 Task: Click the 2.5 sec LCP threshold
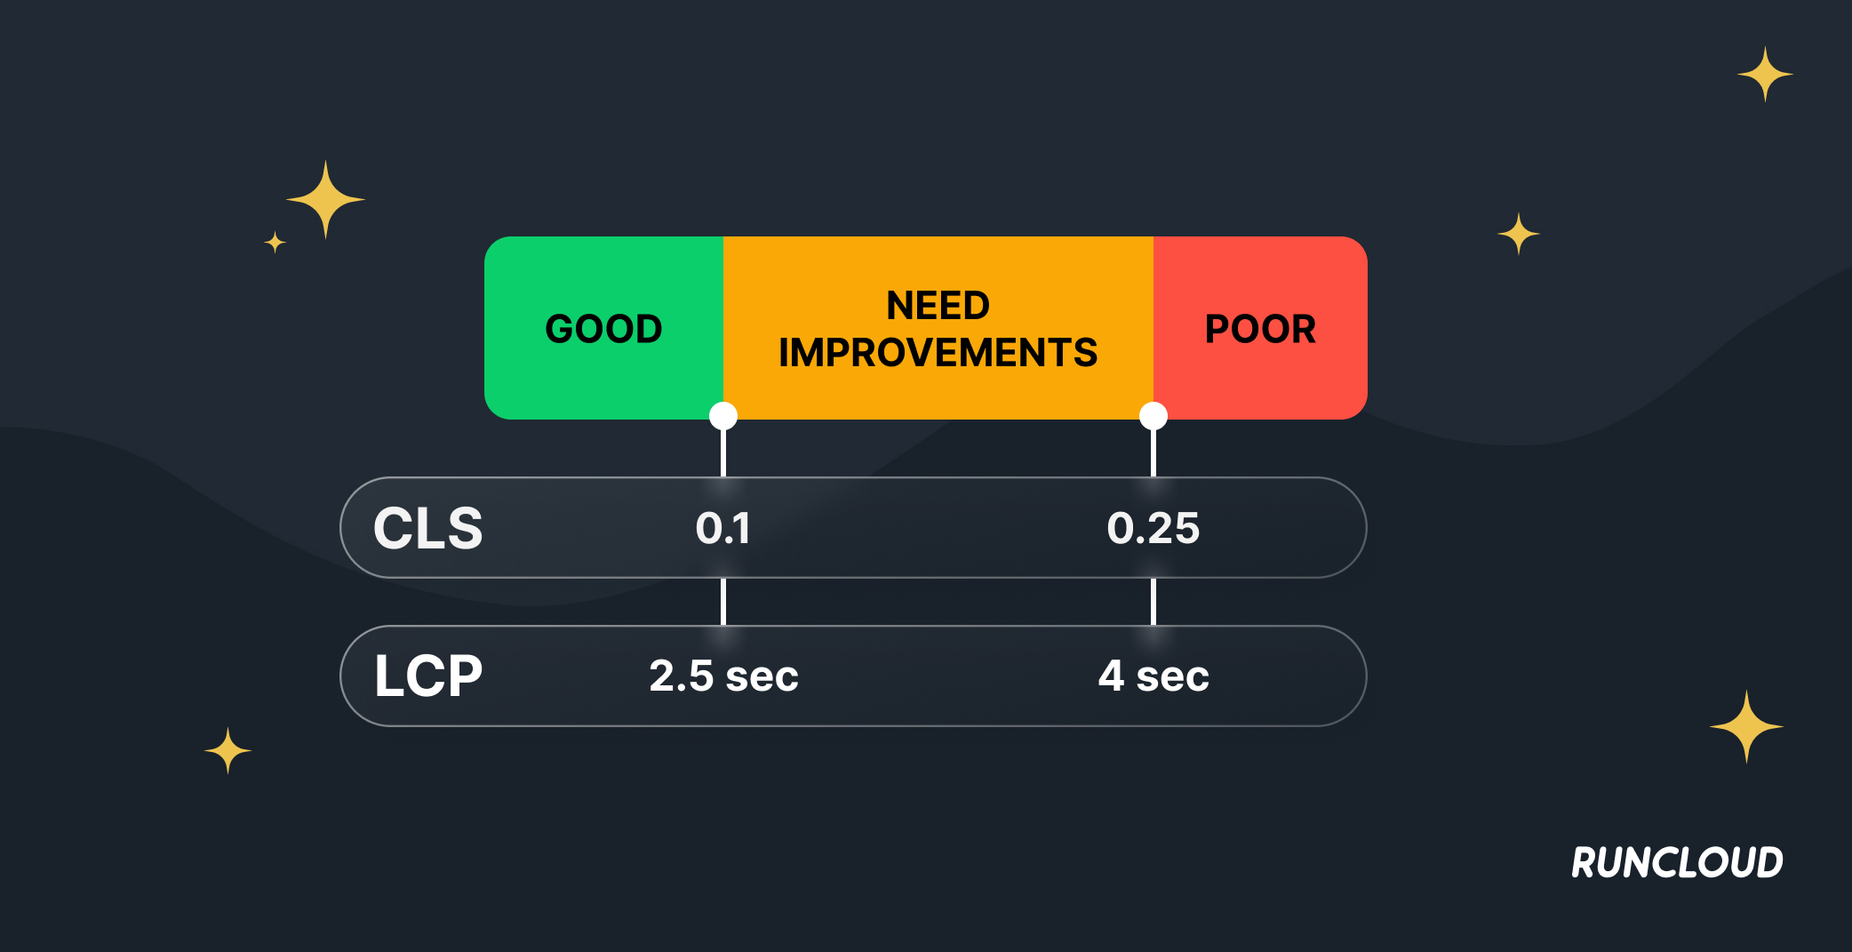[x=723, y=676]
